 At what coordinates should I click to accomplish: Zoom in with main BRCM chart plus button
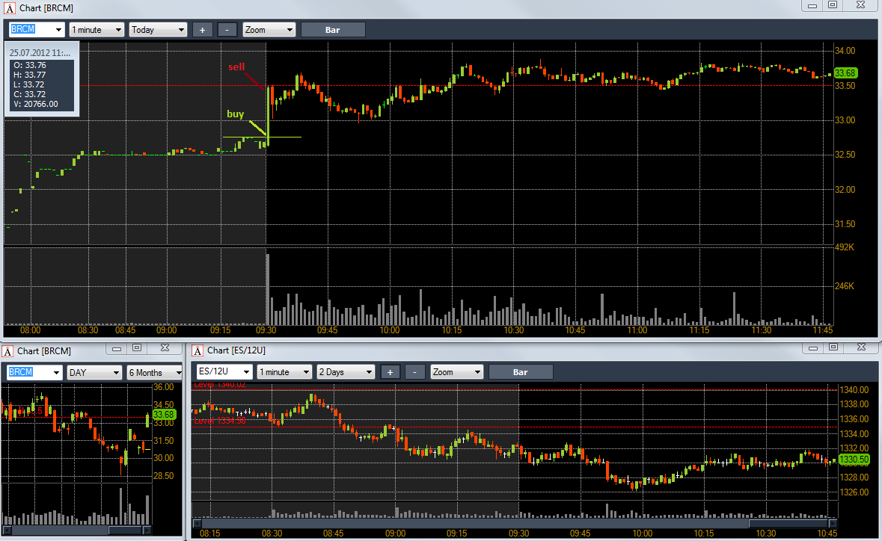point(203,30)
